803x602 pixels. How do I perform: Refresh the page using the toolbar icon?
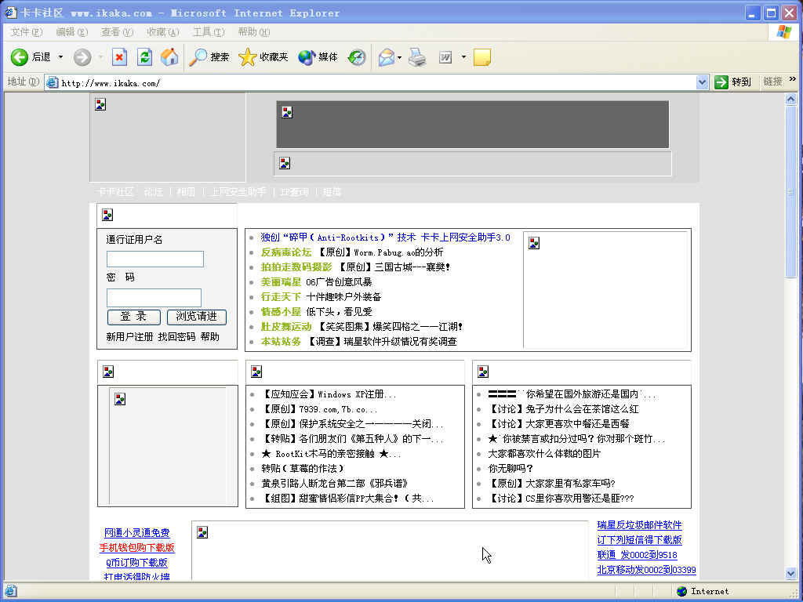pyautogui.click(x=144, y=57)
